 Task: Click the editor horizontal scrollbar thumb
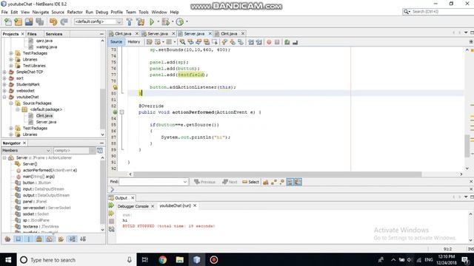(277, 174)
